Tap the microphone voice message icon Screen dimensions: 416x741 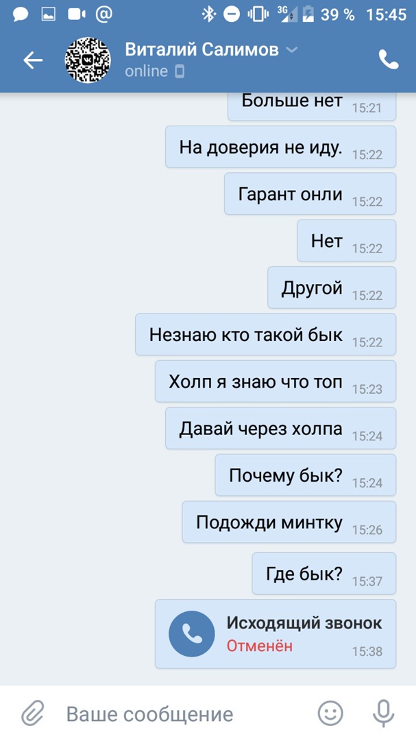(x=383, y=714)
